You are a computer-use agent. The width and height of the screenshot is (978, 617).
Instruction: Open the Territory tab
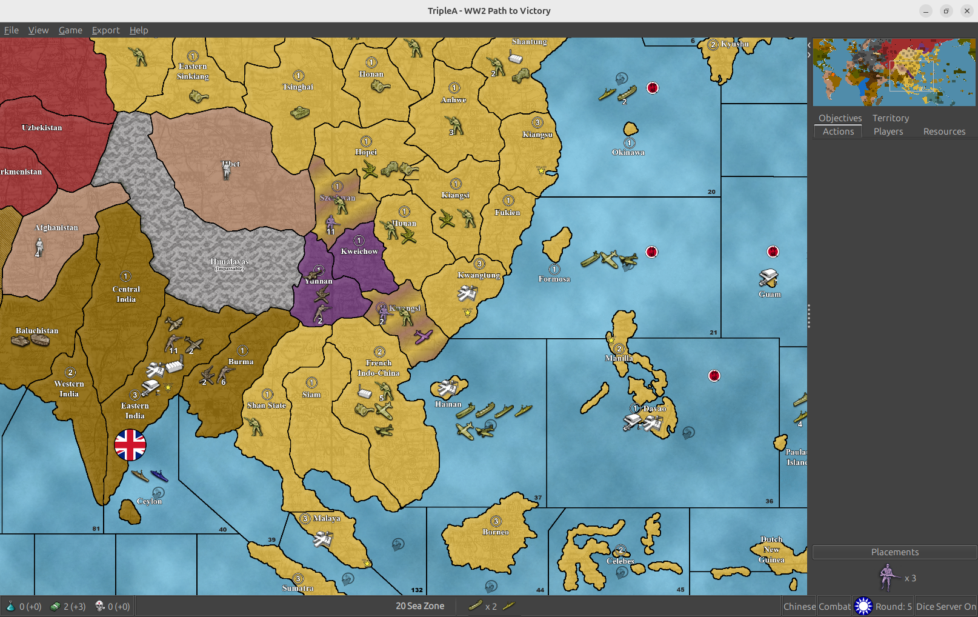(x=890, y=118)
